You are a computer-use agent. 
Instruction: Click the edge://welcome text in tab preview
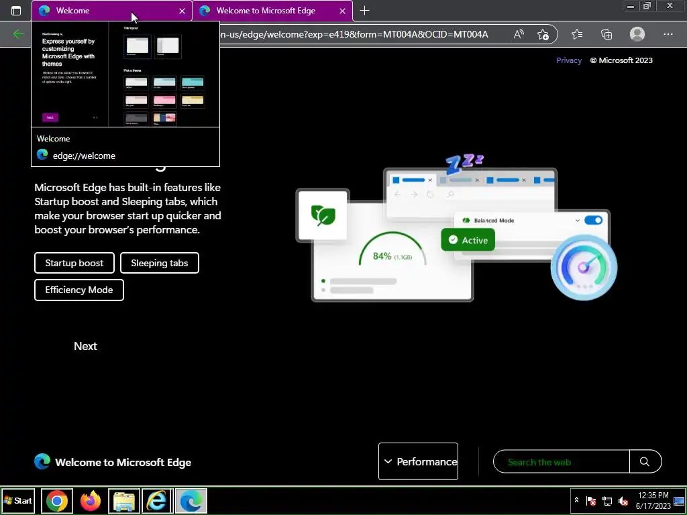point(84,156)
